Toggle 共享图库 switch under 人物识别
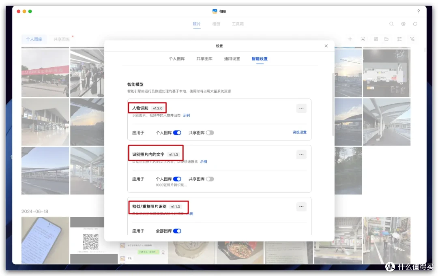 [210, 133]
